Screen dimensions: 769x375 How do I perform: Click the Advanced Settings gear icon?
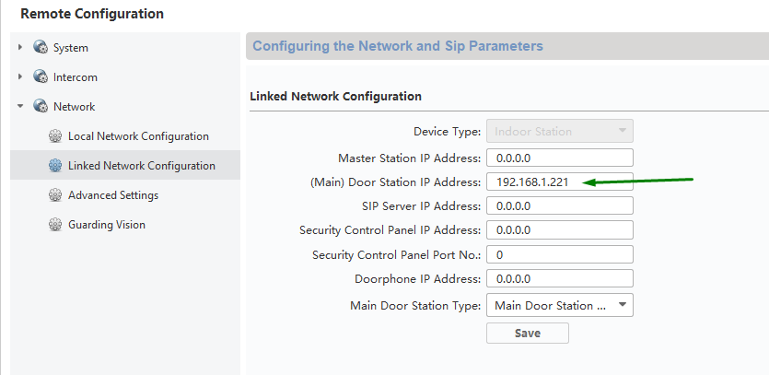(x=55, y=194)
